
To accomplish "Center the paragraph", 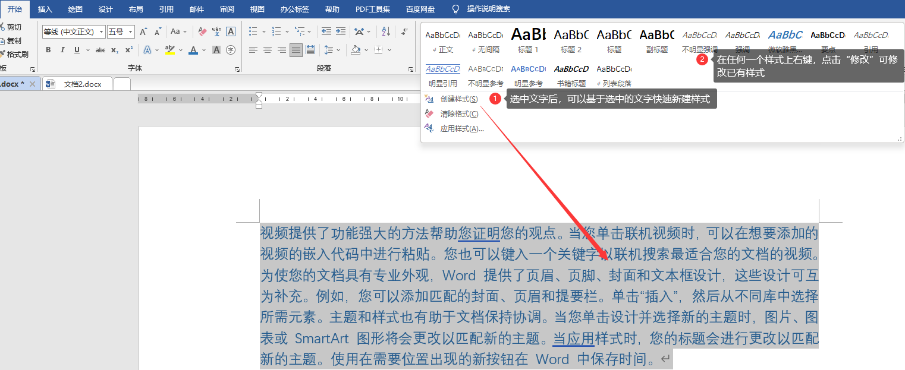I will click(268, 50).
